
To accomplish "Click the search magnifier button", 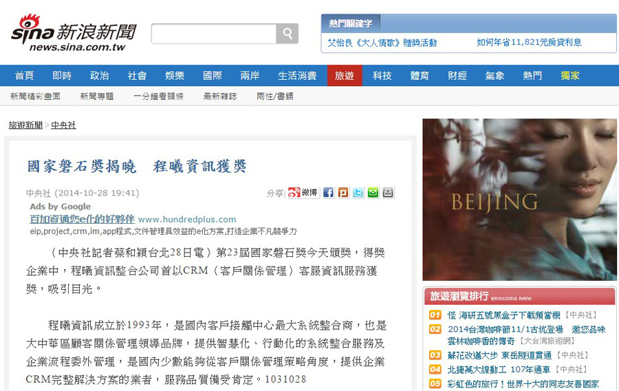I will tap(287, 34).
